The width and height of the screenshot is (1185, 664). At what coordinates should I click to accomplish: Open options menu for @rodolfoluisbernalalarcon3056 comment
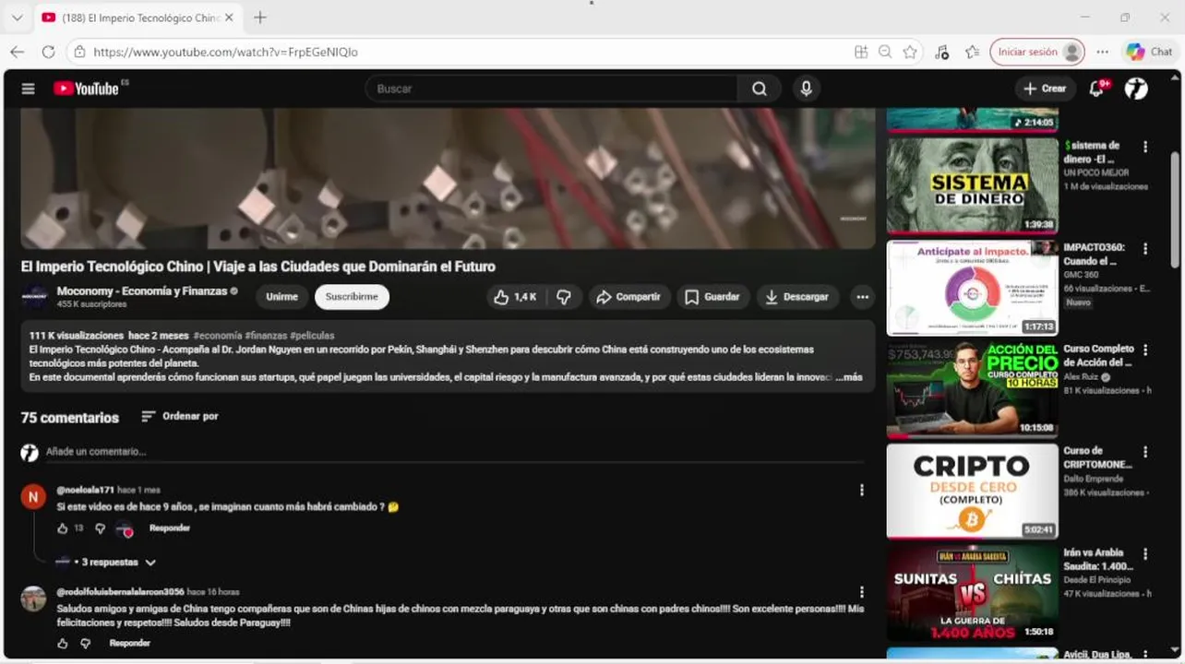coord(862,592)
